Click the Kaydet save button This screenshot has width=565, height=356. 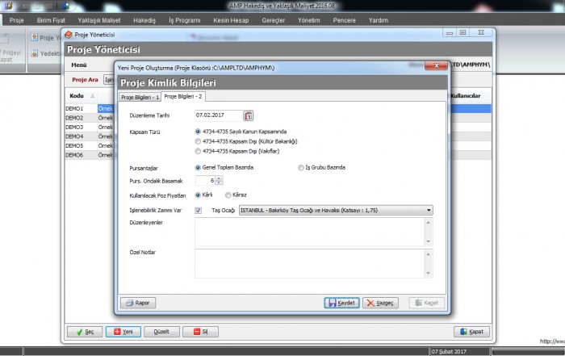pos(341,303)
